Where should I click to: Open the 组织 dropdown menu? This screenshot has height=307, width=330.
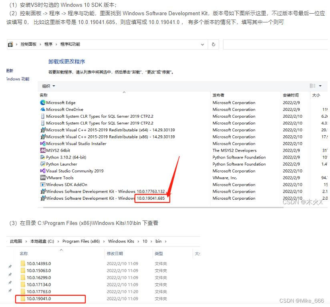[48, 86]
